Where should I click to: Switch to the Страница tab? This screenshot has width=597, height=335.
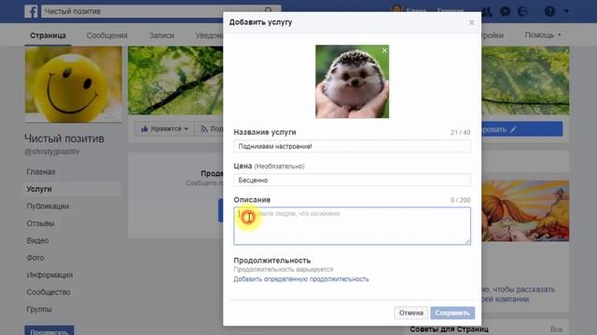(48, 35)
